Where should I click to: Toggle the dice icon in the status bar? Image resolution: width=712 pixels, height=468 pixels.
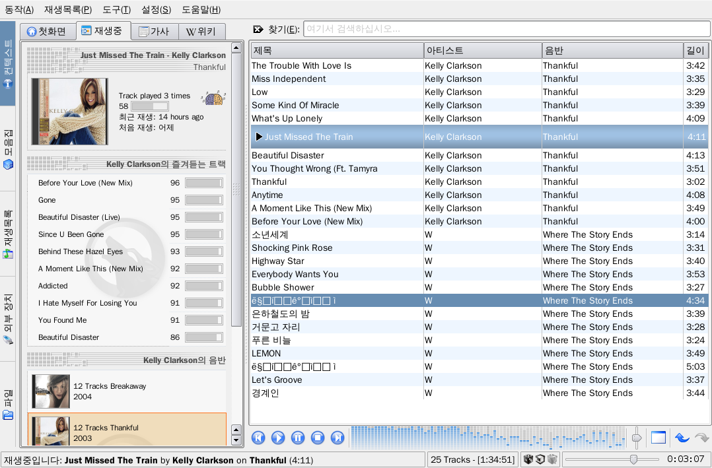tap(528, 459)
